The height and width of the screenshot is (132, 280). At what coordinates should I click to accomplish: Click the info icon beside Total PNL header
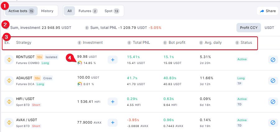pos(129,43)
